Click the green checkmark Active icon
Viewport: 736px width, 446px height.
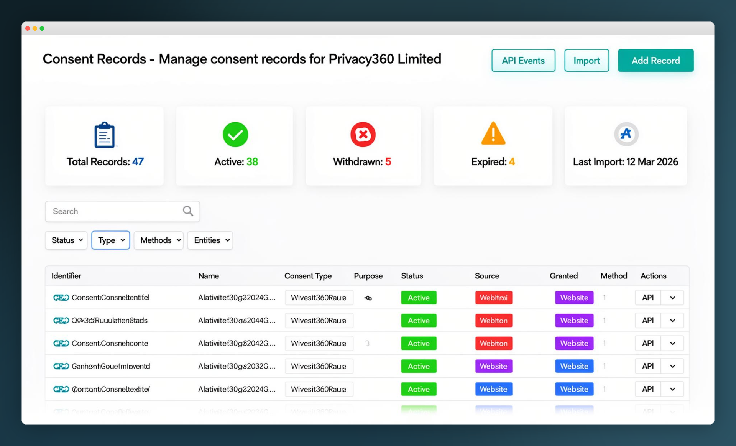(235, 134)
